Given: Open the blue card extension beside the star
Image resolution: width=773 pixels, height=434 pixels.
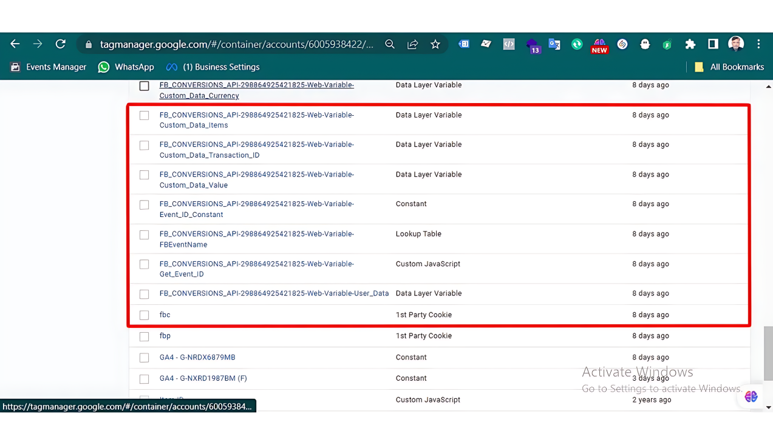Looking at the screenshot, I should [463, 44].
